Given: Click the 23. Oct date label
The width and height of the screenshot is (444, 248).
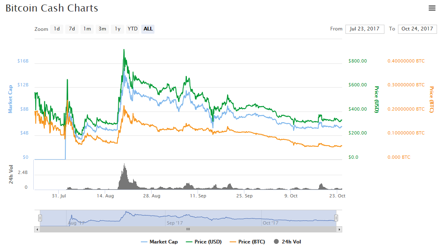Looking at the screenshot, I should [x=337, y=196].
